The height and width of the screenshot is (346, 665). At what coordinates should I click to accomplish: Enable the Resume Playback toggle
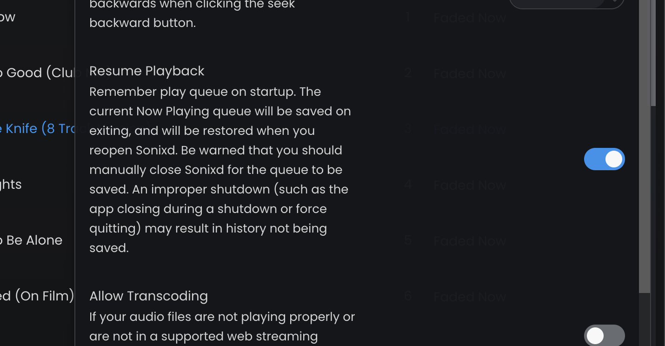[604, 159]
